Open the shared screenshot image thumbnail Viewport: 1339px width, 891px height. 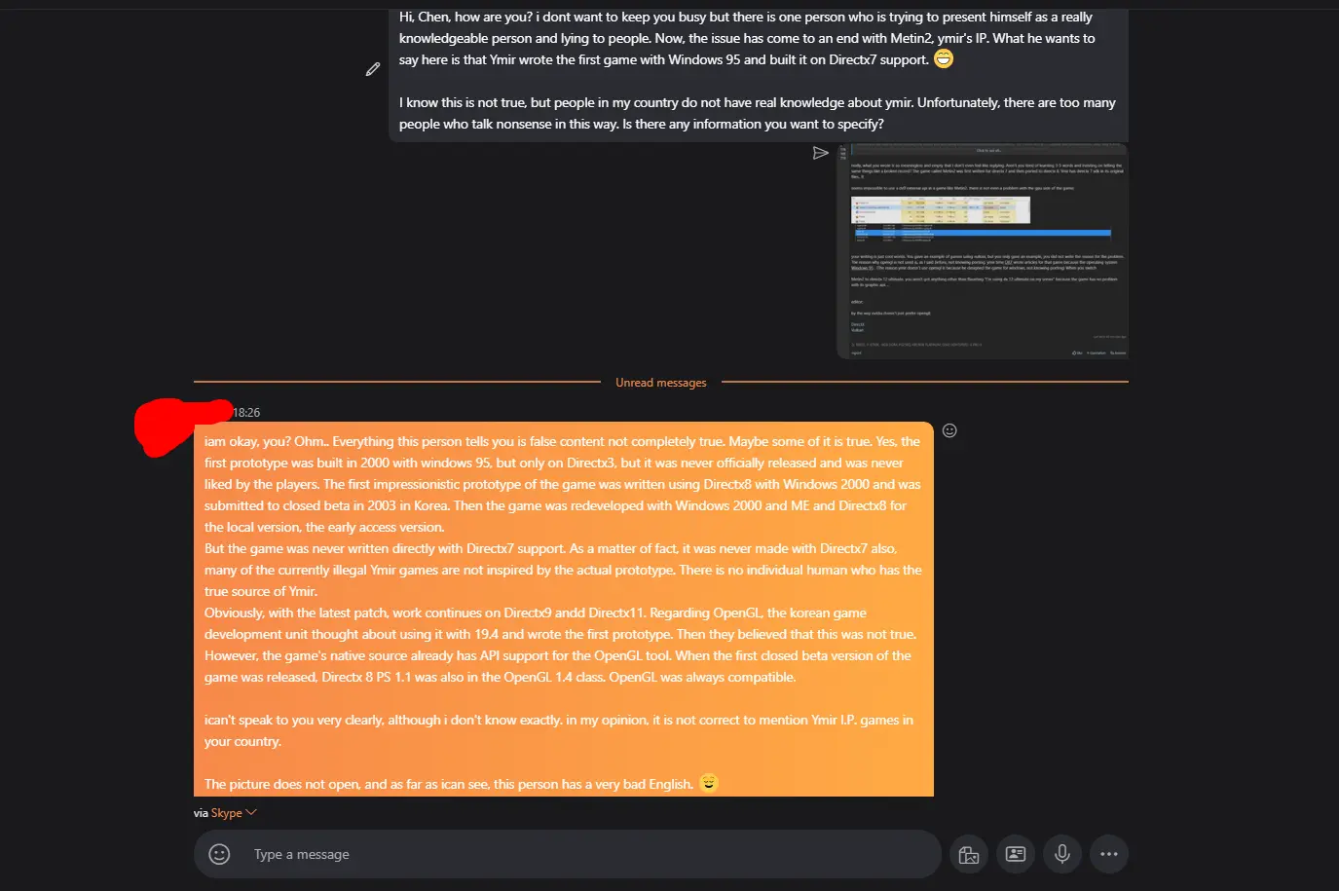[983, 251]
